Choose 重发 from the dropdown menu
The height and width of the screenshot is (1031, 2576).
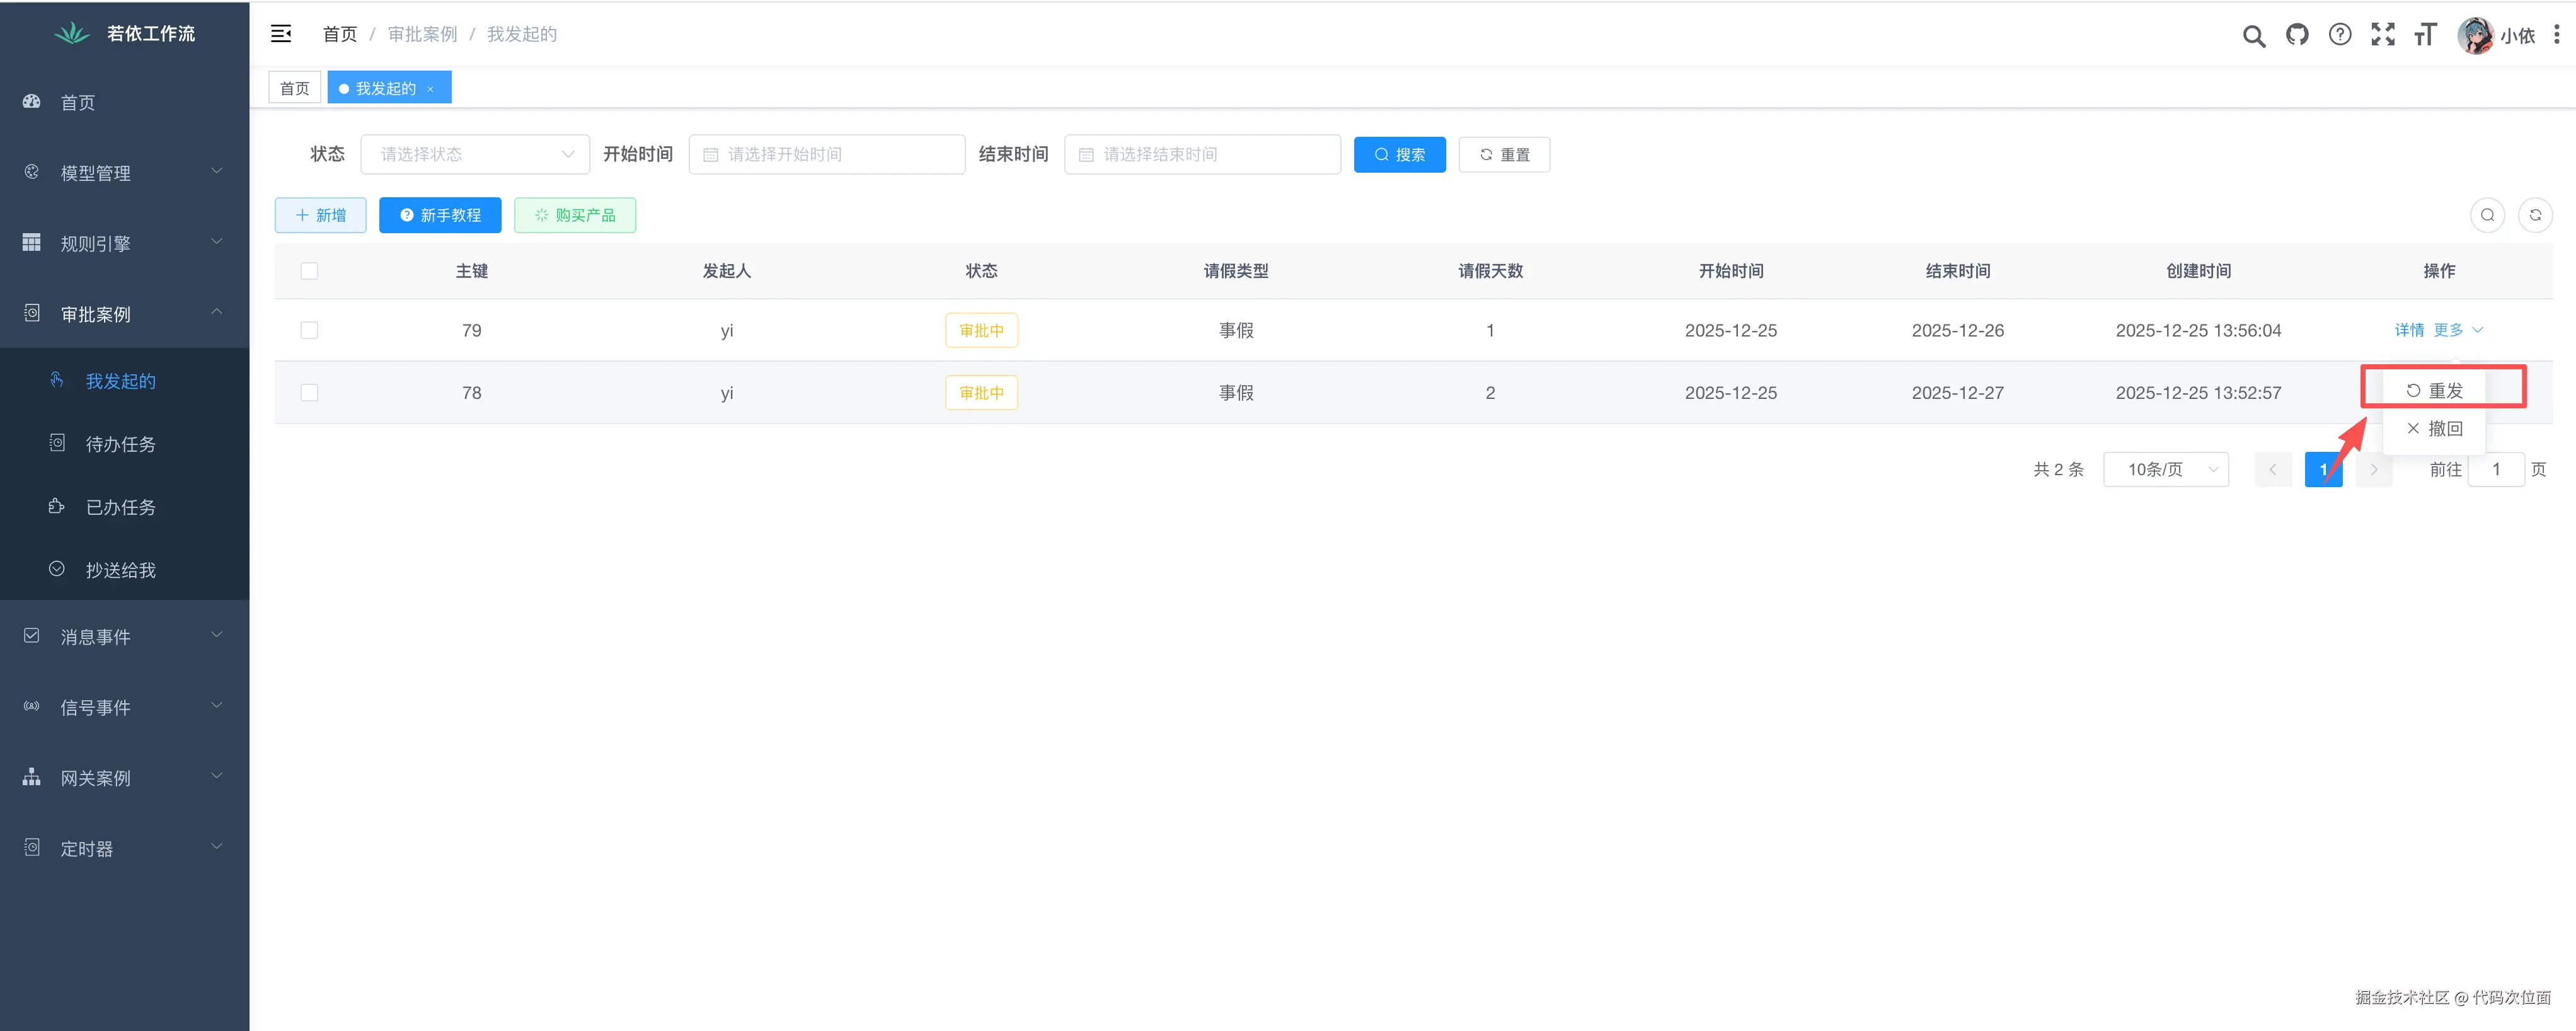coord(2435,390)
